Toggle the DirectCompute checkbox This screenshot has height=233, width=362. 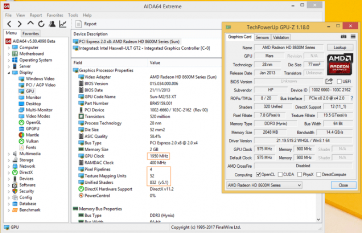tap(319, 174)
